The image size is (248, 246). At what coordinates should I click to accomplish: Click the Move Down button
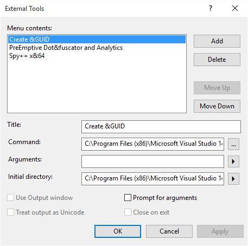[x=217, y=106]
